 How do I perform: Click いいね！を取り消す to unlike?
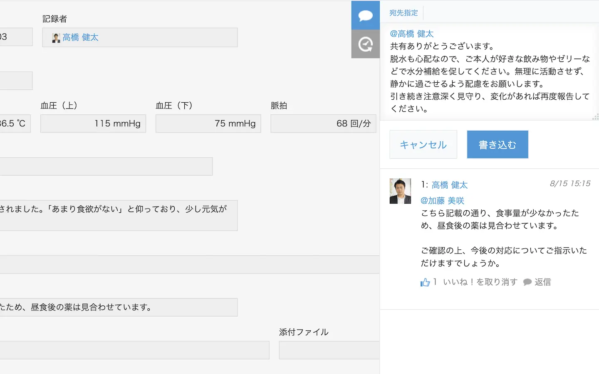pyautogui.click(x=480, y=282)
